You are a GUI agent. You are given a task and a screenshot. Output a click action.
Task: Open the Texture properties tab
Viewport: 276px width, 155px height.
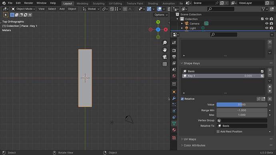tap(174, 138)
